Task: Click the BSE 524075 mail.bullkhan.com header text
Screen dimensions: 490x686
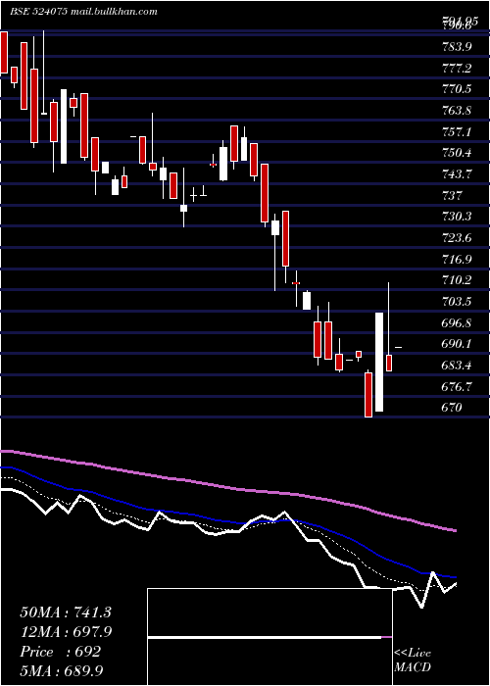Action: coord(83,12)
